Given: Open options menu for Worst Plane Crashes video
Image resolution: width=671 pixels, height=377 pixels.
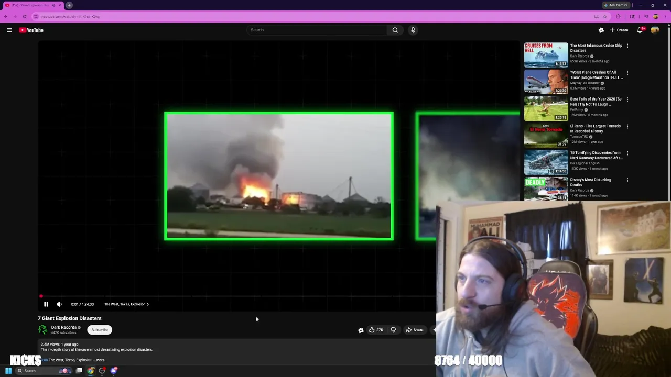Looking at the screenshot, I should [x=627, y=73].
